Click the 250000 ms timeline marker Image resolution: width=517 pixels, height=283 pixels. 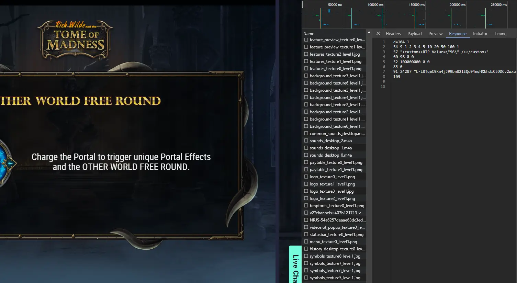[x=498, y=4]
